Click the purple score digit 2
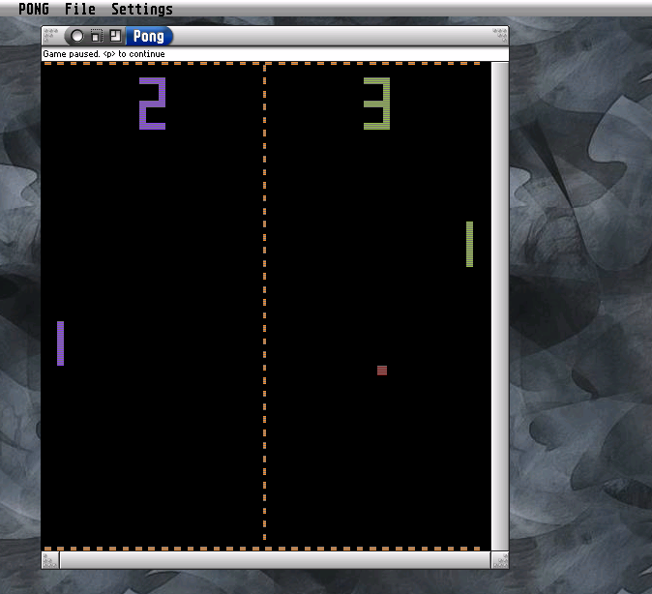The width and height of the screenshot is (652, 594). pos(152,104)
